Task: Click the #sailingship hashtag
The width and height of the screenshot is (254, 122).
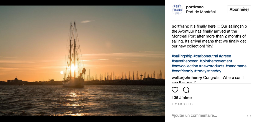Action: 182,56
